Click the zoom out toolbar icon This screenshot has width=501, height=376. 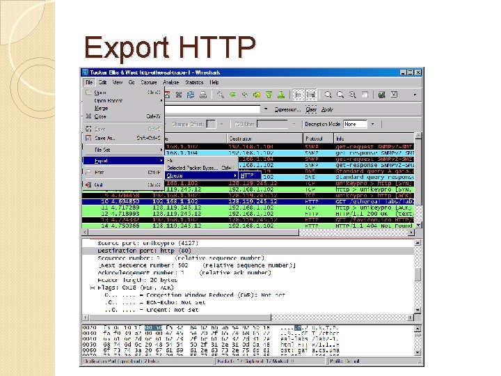point(340,95)
